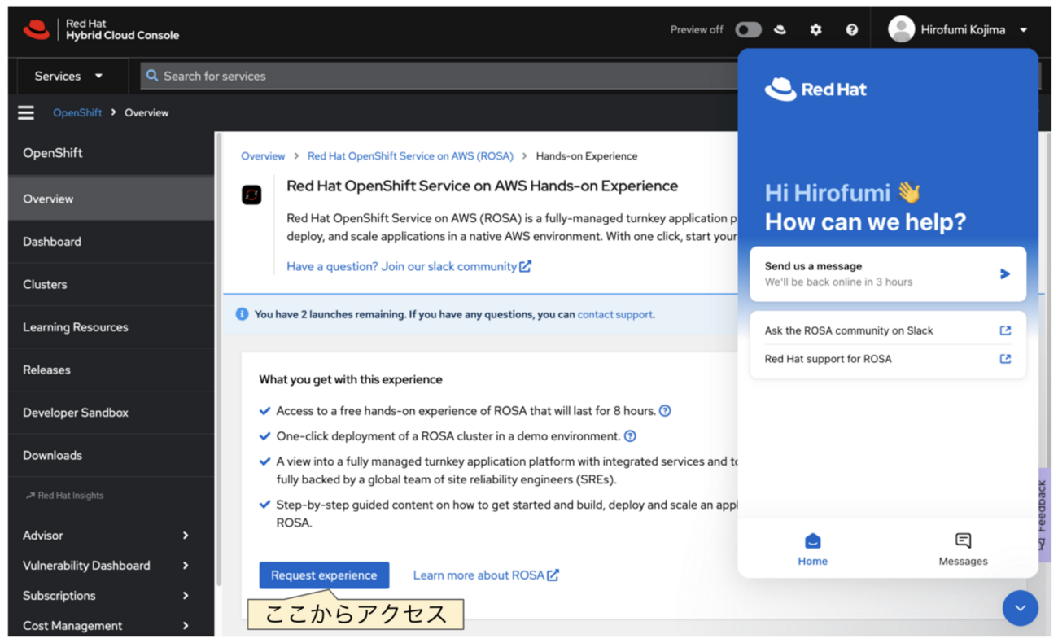This screenshot has width=1058, height=643.
Task: Click help icon after '8 hours' line
Action: click(x=665, y=411)
